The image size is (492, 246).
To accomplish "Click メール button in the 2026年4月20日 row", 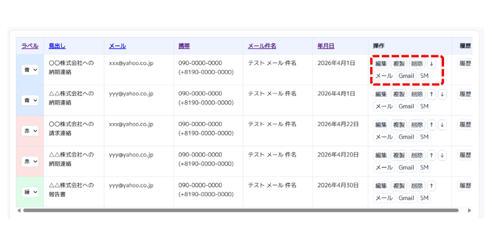I will (x=384, y=167).
